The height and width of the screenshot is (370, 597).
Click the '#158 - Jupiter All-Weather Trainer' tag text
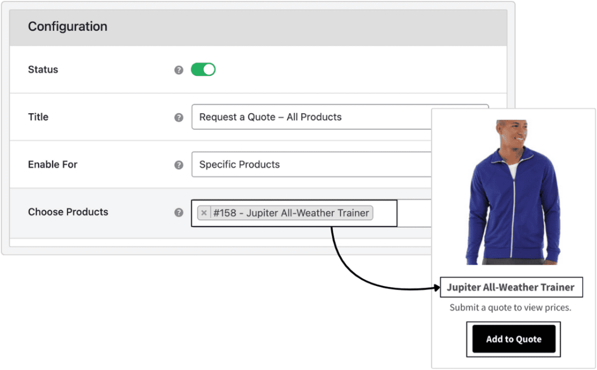click(x=292, y=213)
